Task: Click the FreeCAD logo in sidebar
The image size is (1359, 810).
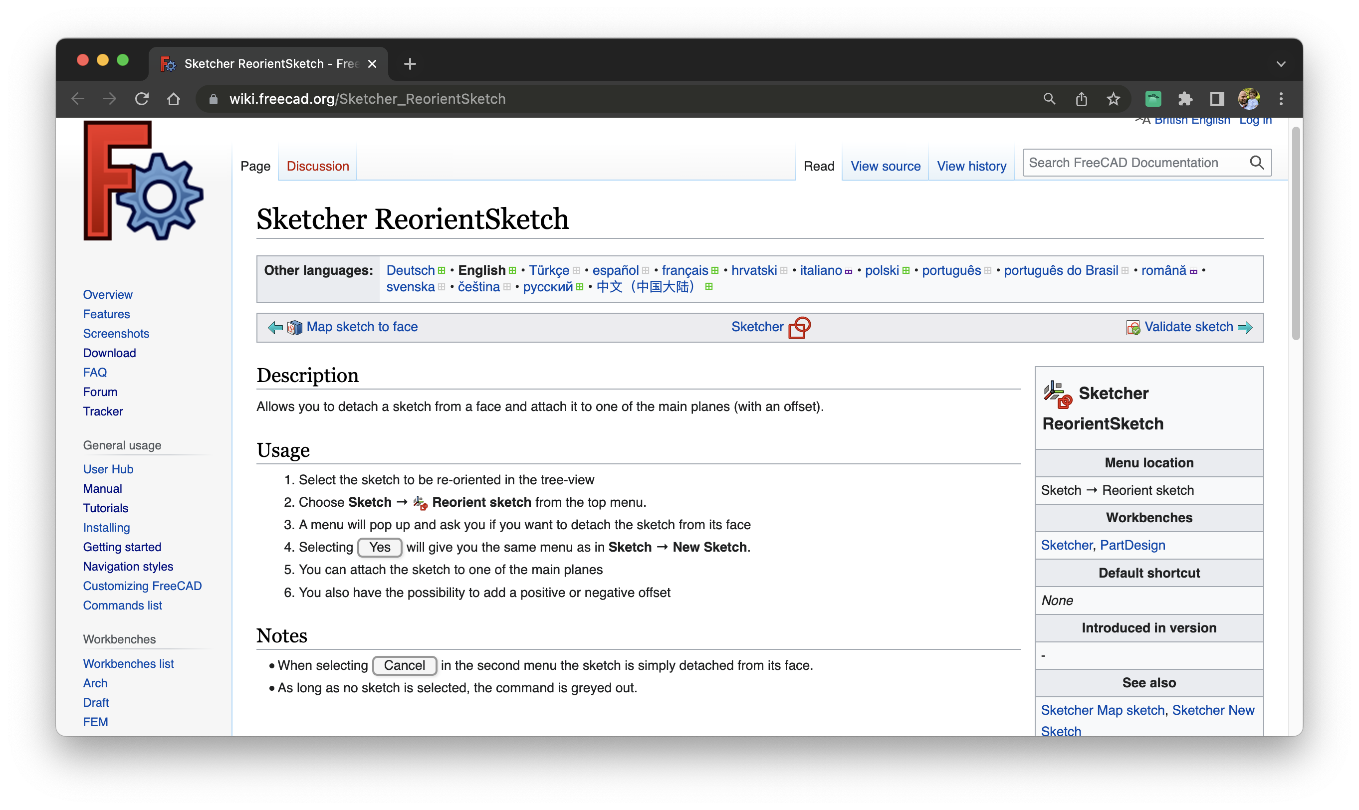Action: 143,181
